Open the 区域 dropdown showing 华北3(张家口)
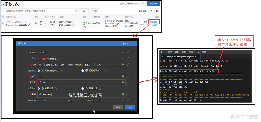The height and width of the screenshot is (122, 261). point(81,58)
